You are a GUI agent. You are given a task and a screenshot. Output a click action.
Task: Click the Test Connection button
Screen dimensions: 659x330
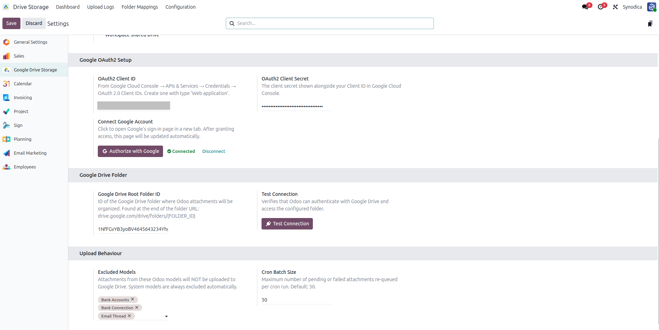tap(287, 224)
